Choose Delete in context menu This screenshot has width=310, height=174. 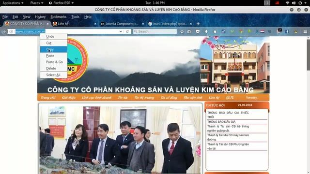[54, 68]
